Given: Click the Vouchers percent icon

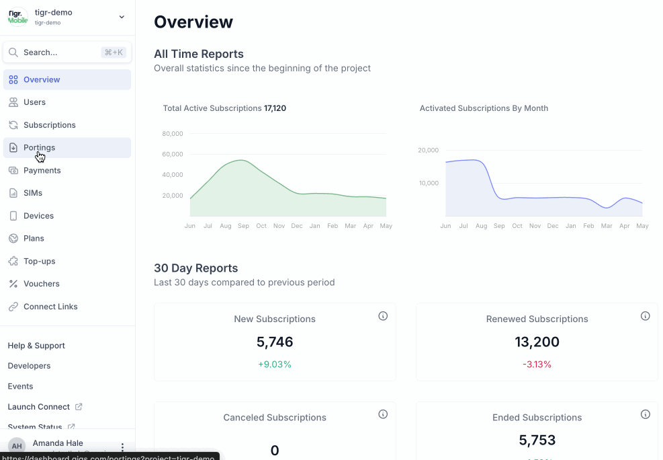Looking at the screenshot, I should pyautogui.click(x=13, y=284).
